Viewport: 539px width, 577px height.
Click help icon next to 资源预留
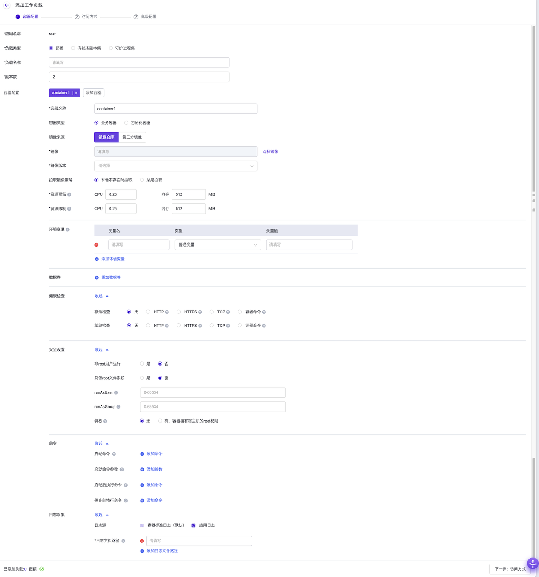[x=69, y=194]
